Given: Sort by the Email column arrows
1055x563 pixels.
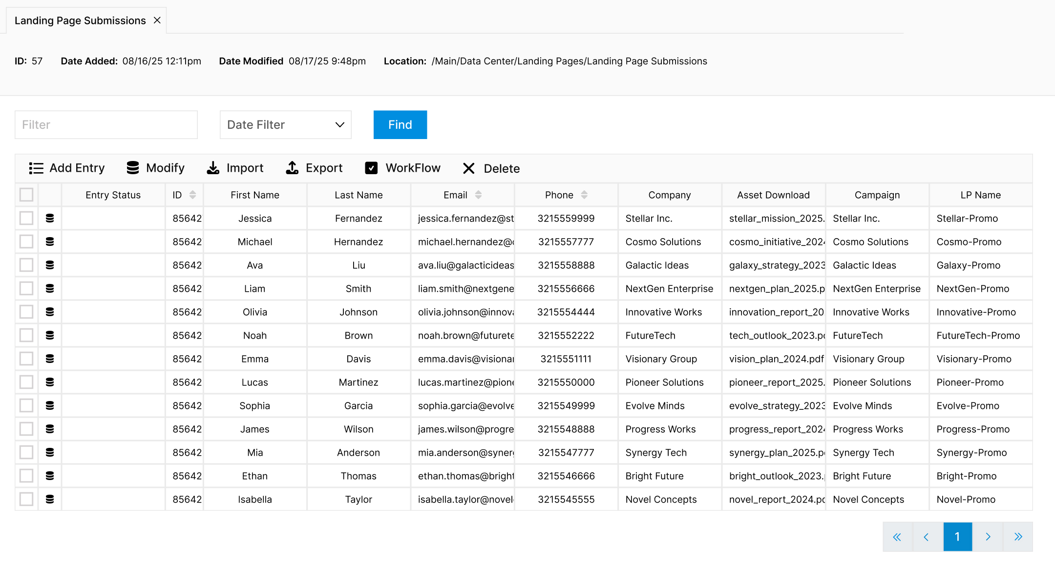Looking at the screenshot, I should click(478, 195).
